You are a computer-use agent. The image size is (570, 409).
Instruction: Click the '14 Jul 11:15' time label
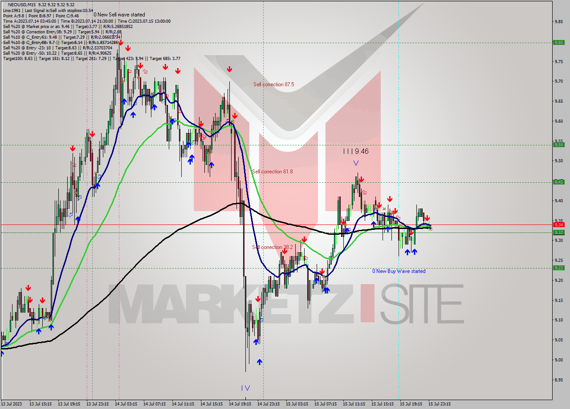(x=183, y=404)
